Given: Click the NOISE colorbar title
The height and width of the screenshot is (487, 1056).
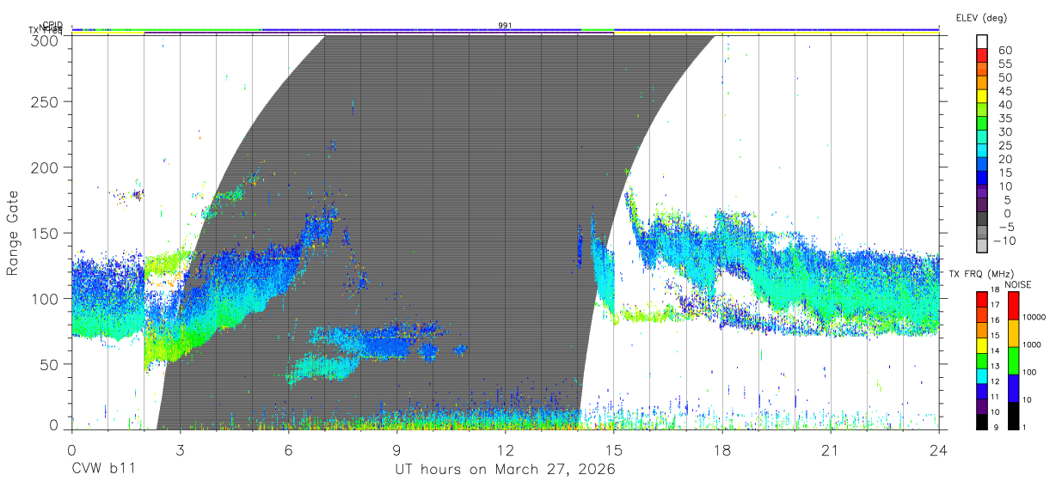Looking at the screenshot, I should point(1017,284).
